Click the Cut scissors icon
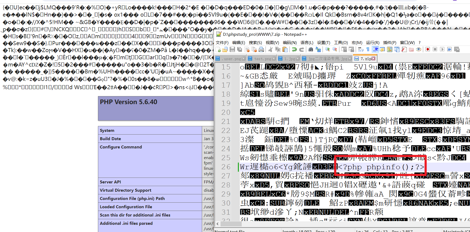The width and height of the screenshot is (470, 232). click(x=271, y=49)
